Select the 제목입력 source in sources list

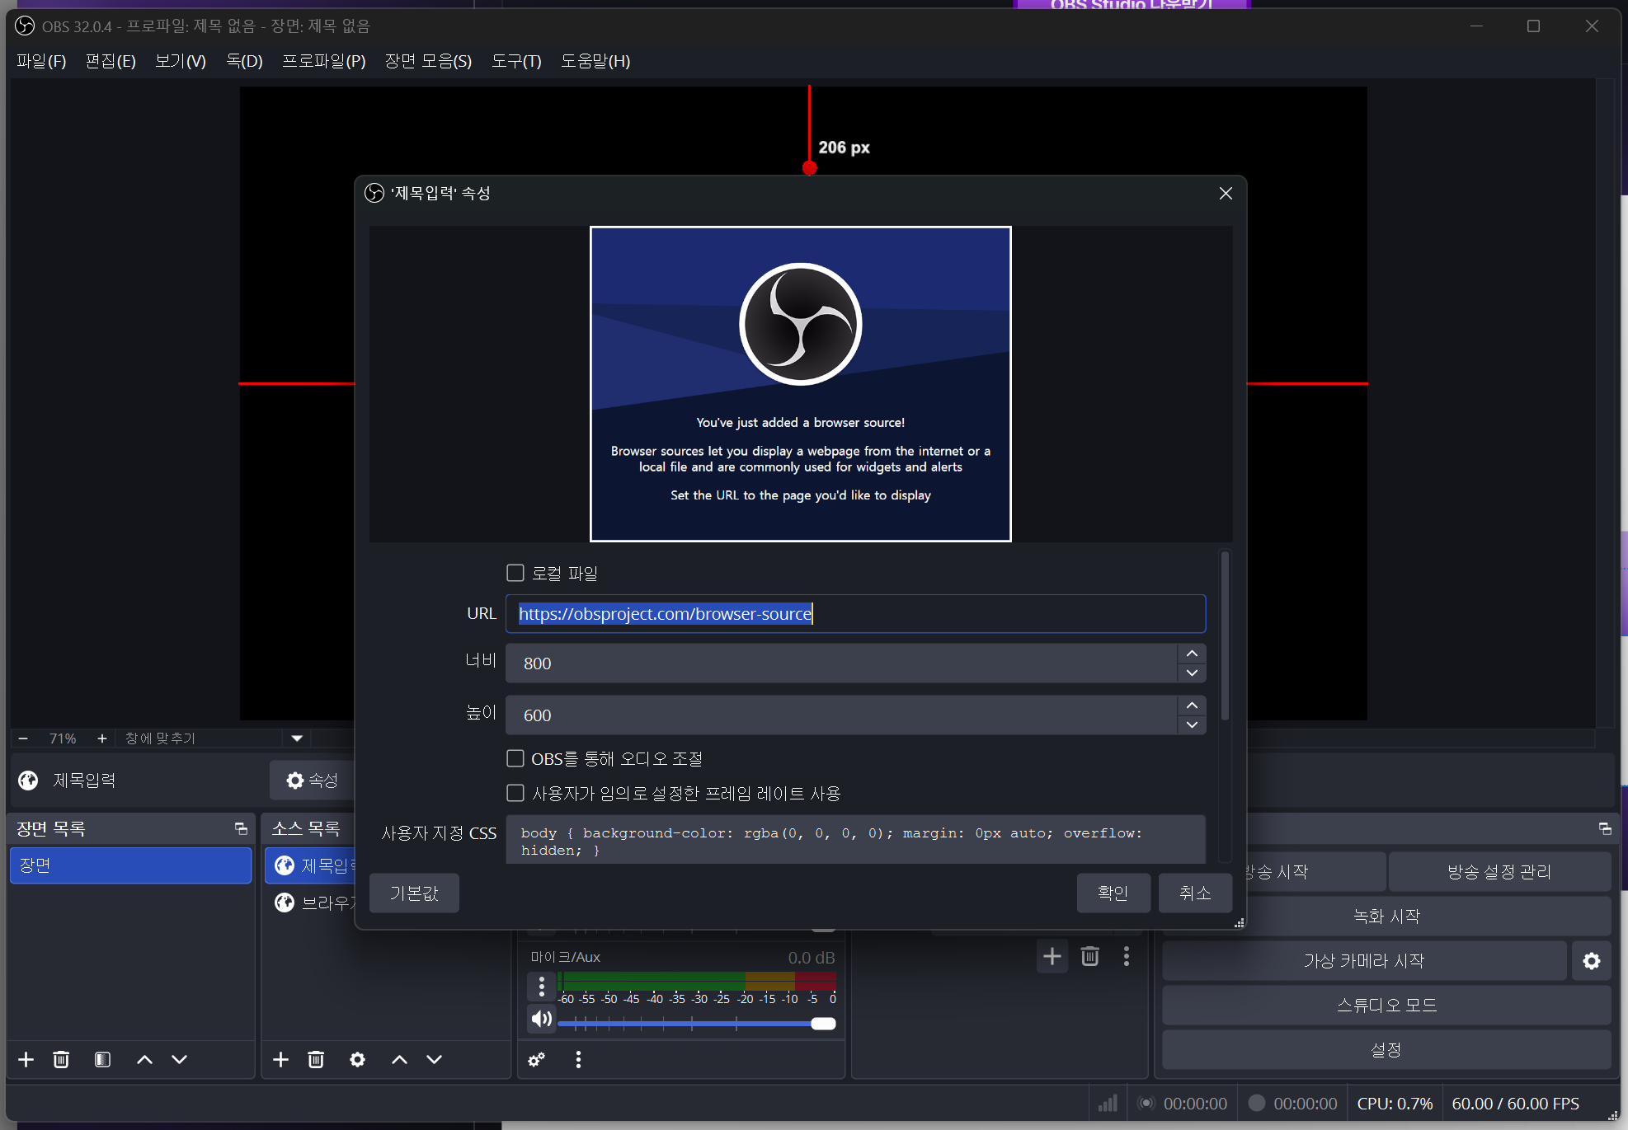310,865
